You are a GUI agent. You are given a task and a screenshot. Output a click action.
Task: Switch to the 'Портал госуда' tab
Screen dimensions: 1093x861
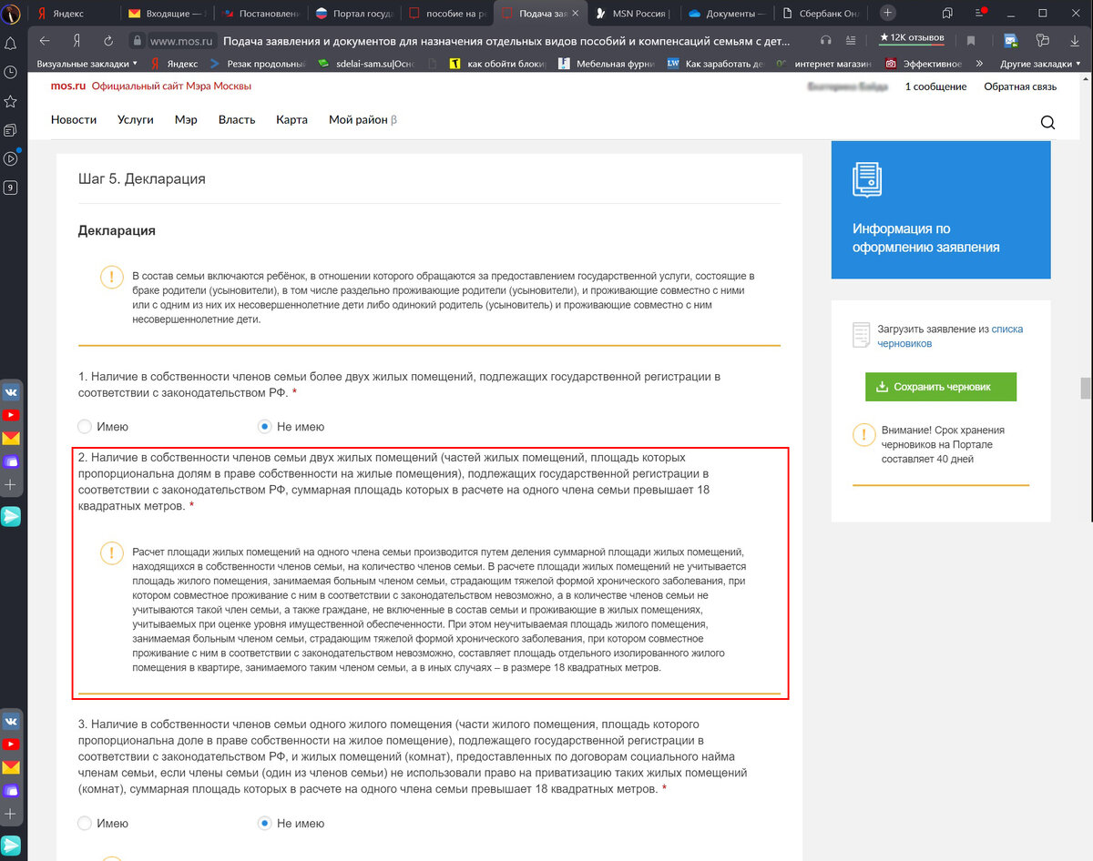[353, 14]
